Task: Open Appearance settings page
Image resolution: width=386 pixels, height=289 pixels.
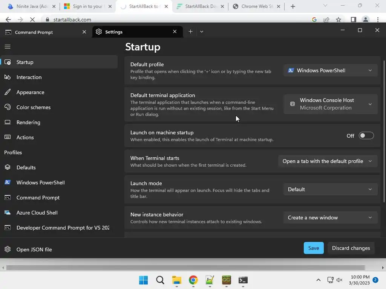Action: coord(59,92)
